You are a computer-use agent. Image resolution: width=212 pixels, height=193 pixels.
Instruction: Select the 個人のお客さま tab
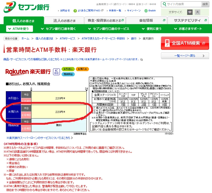coord(24,21)
